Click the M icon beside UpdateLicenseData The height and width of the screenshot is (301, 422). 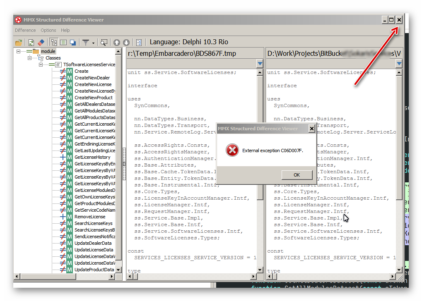pos(70,250)
